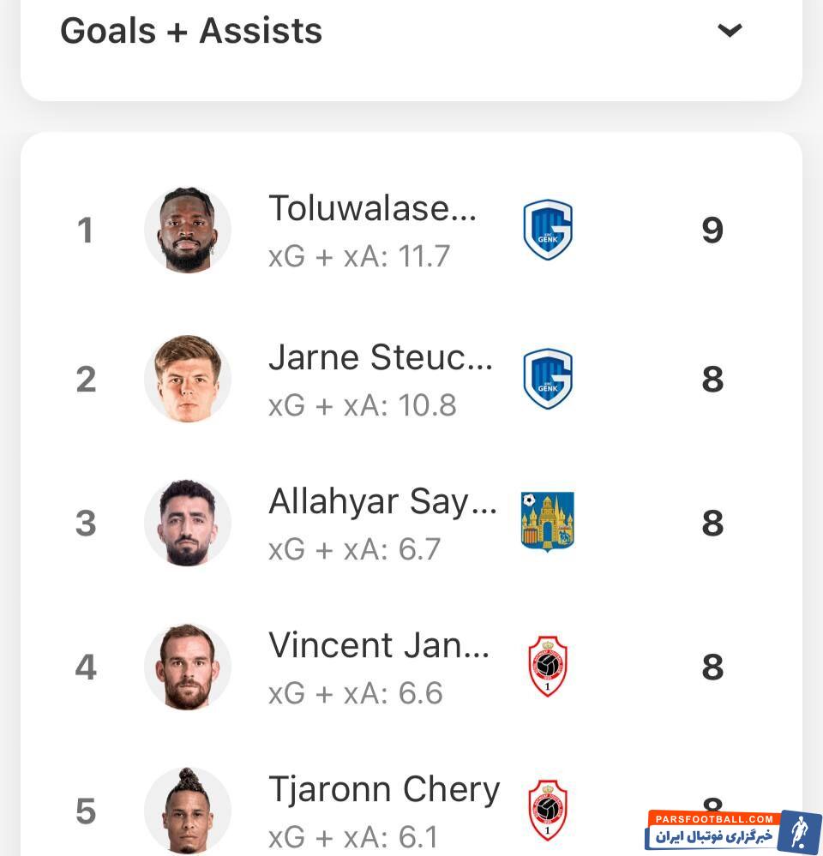
Task: Open Jarne Steuckers' avatar photo
Action: tap(188, 379)
